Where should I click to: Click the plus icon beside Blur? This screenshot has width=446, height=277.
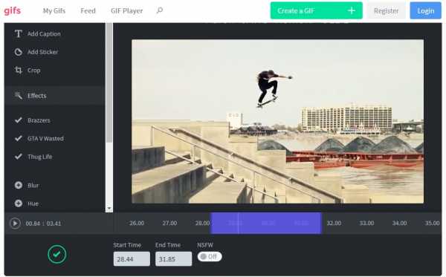point(19,185)
